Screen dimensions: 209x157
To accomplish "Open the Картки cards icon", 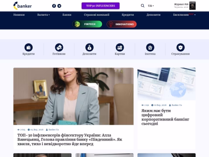I will click(120, 48).
